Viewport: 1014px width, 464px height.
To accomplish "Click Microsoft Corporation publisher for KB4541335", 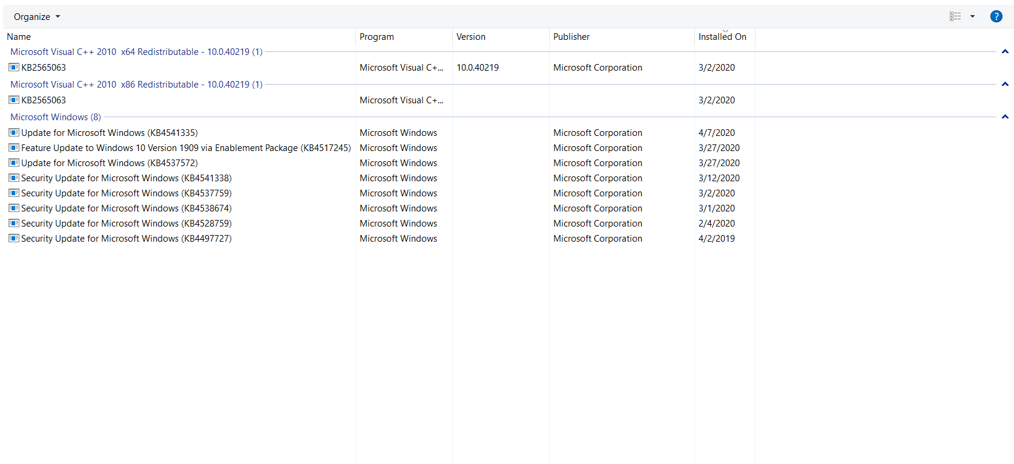I will click(x=598, y=133).
